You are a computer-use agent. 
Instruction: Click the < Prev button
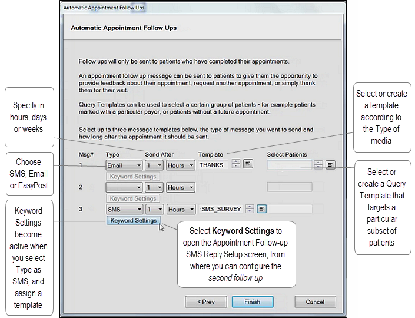(x=206, y=302)
